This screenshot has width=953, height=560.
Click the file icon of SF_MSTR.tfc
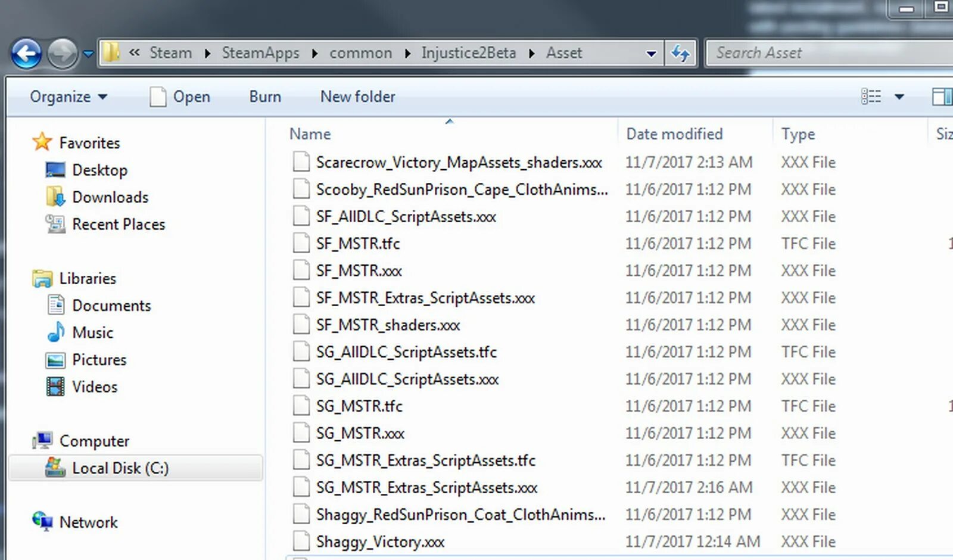301,243
